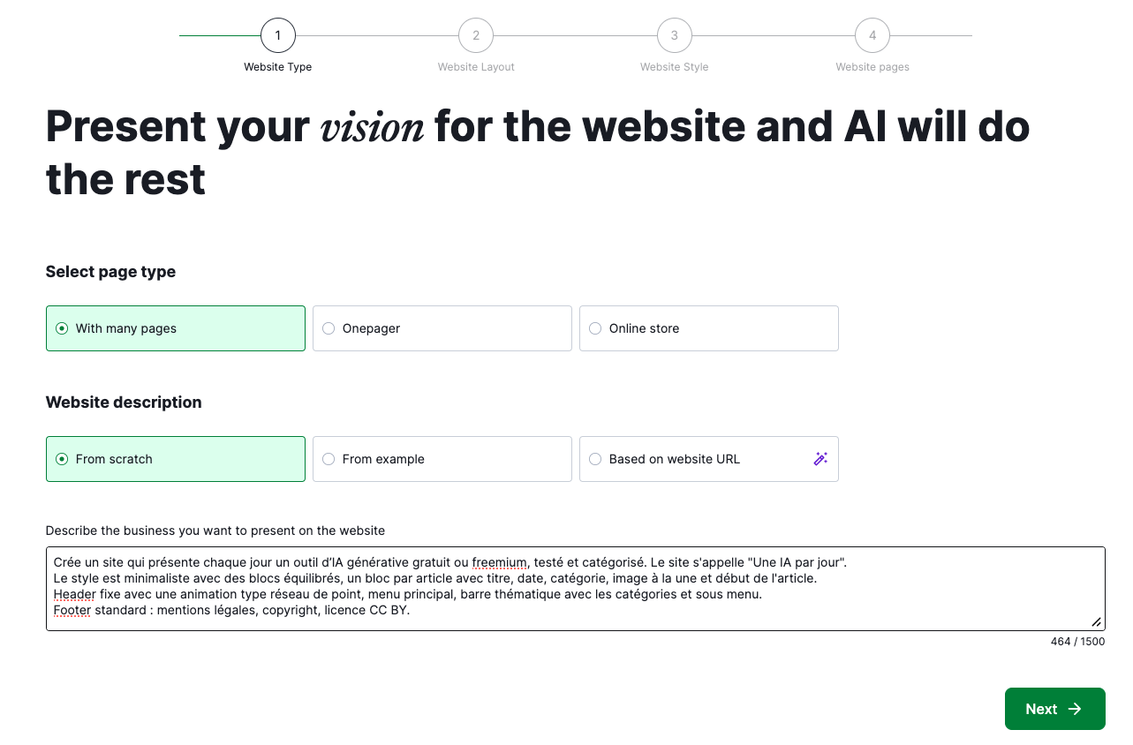
Task: Click the magic wand AI icon
Action: 820,459
